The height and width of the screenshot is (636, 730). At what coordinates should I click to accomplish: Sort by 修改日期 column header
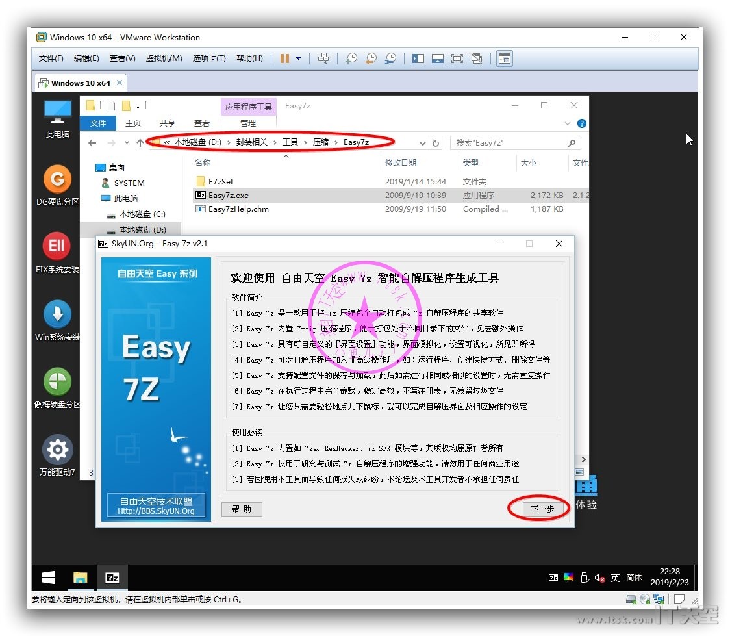[x=400, y=162]
